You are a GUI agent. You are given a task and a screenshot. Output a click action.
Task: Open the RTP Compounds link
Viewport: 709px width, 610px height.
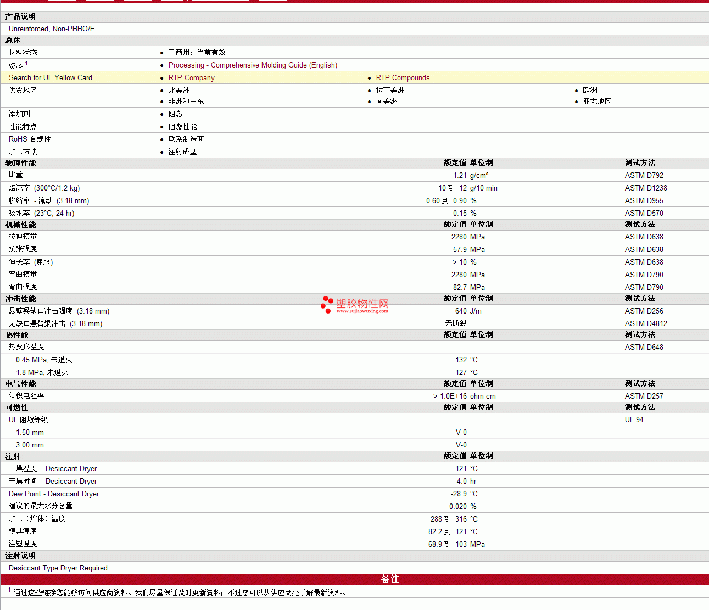403,77
